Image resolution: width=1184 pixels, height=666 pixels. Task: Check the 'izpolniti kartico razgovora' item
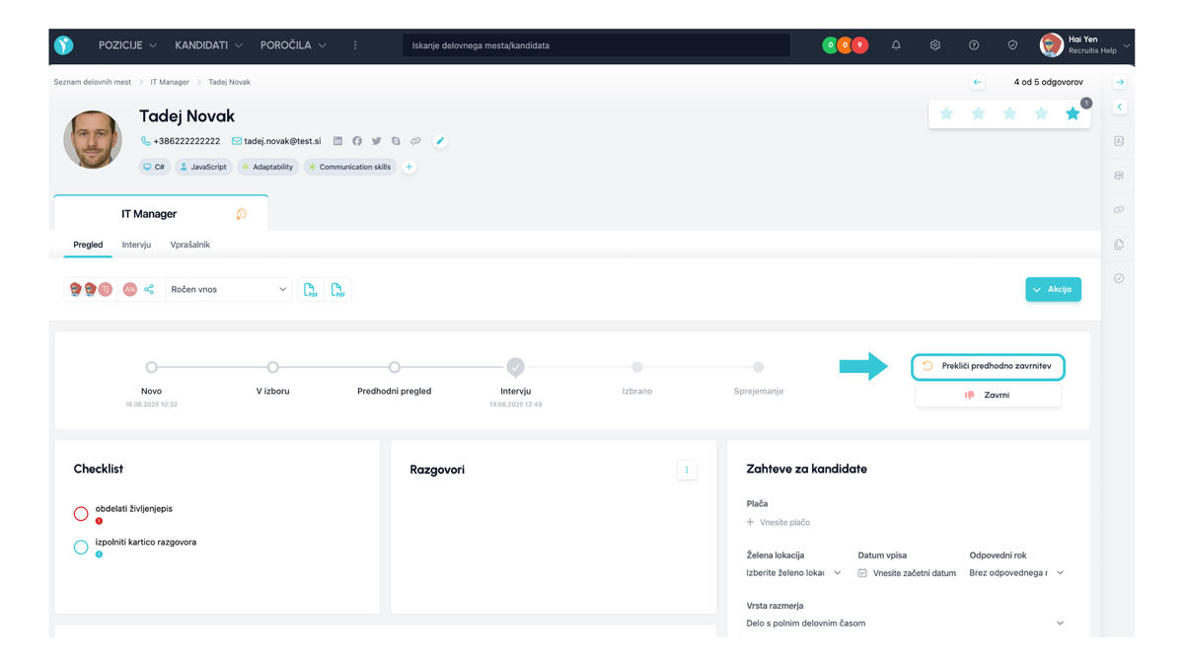[82, 548]
